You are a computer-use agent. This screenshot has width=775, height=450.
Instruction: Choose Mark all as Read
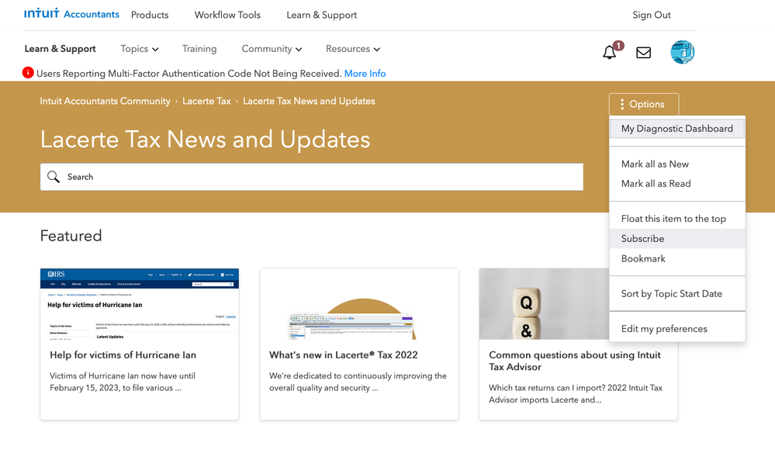click(x=656, y=184)
